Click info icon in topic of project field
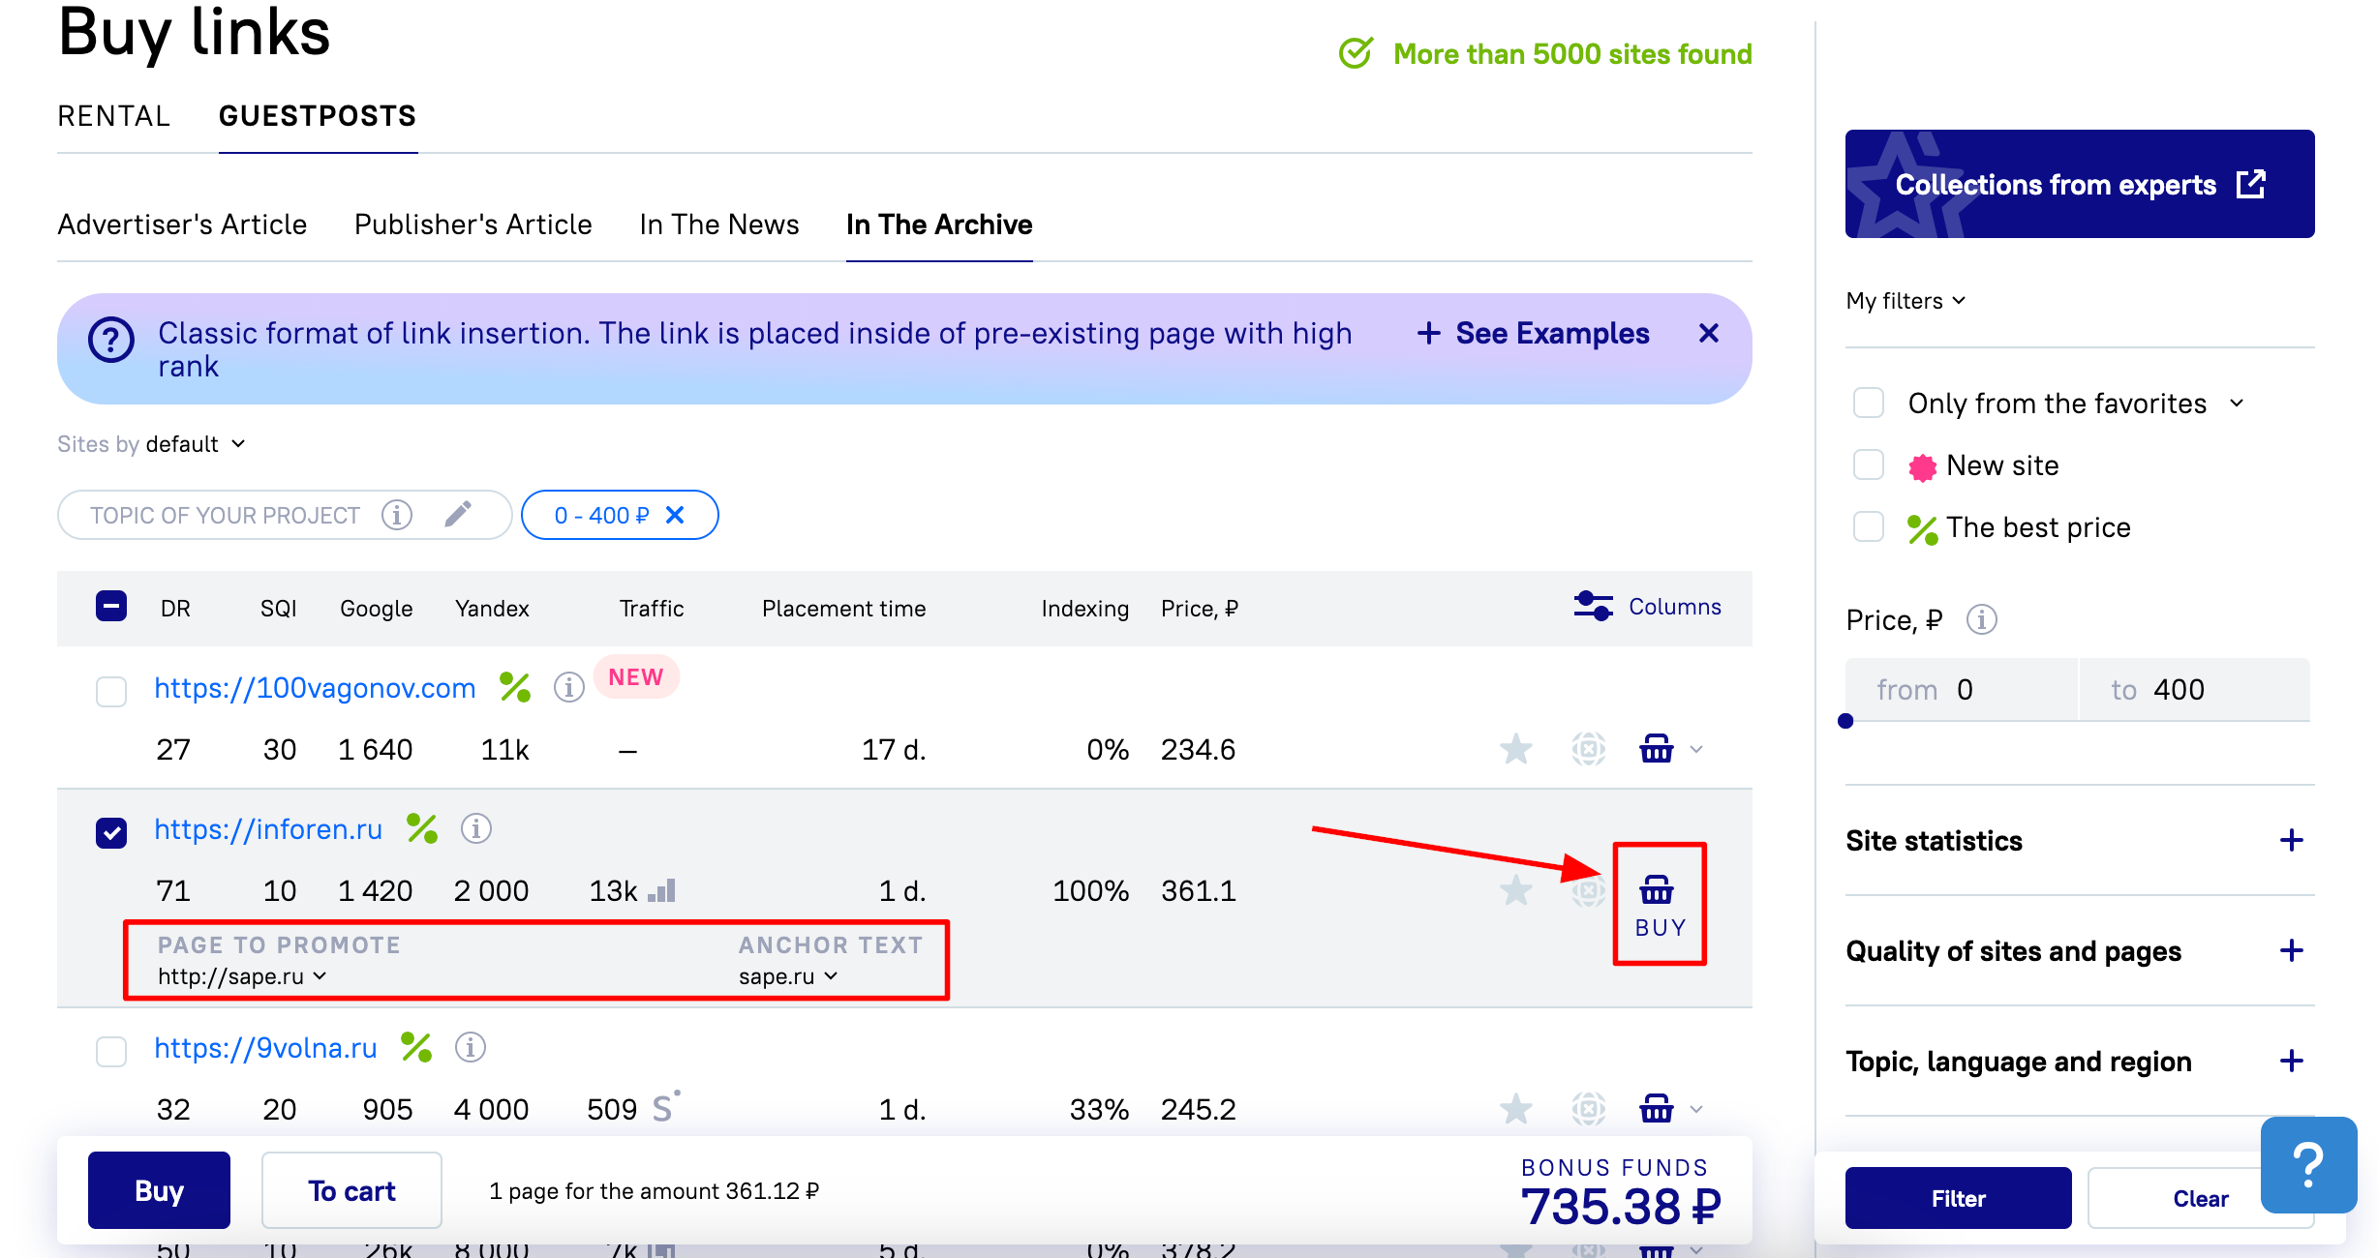2378x1258 pixels. click(396, 515)
